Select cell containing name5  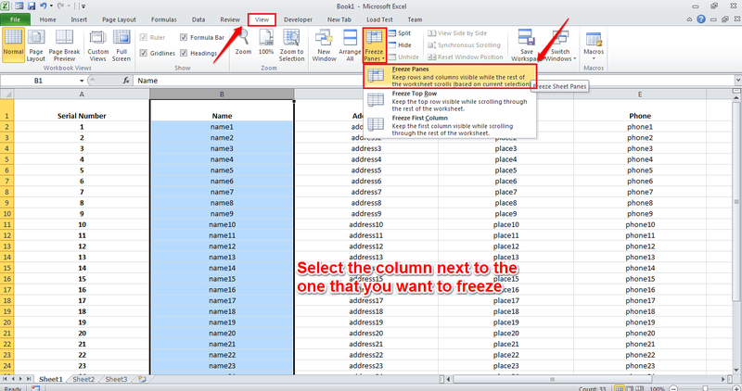(x=222, y=170)
